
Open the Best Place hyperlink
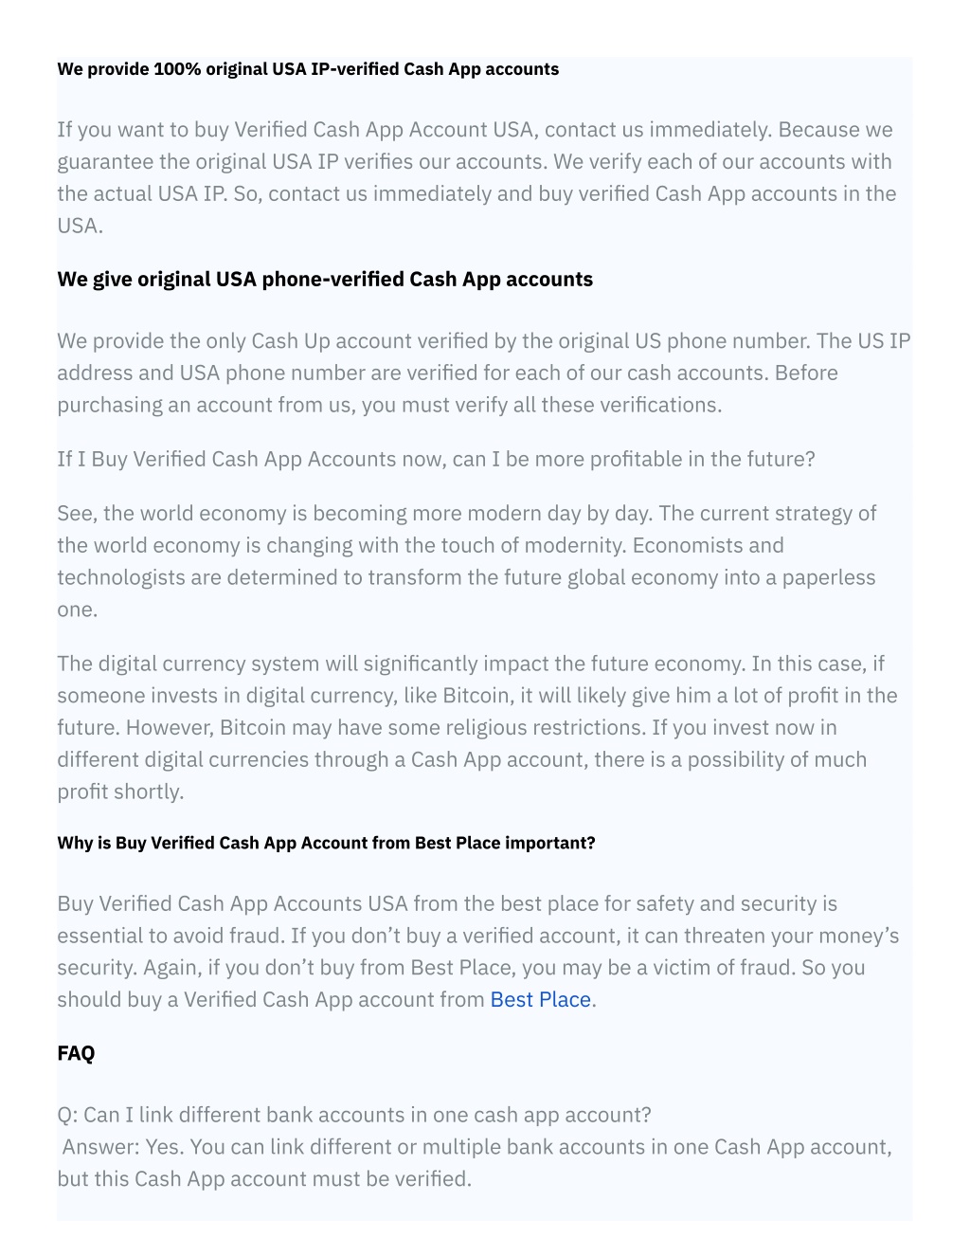point(540,999)
